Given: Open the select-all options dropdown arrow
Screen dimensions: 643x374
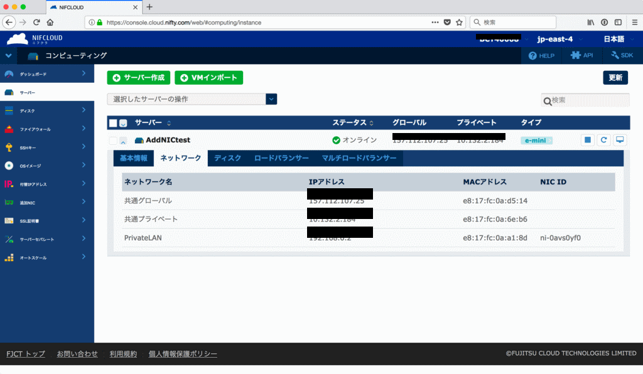Looking at the screenshot, I should (x=123, y=123).
